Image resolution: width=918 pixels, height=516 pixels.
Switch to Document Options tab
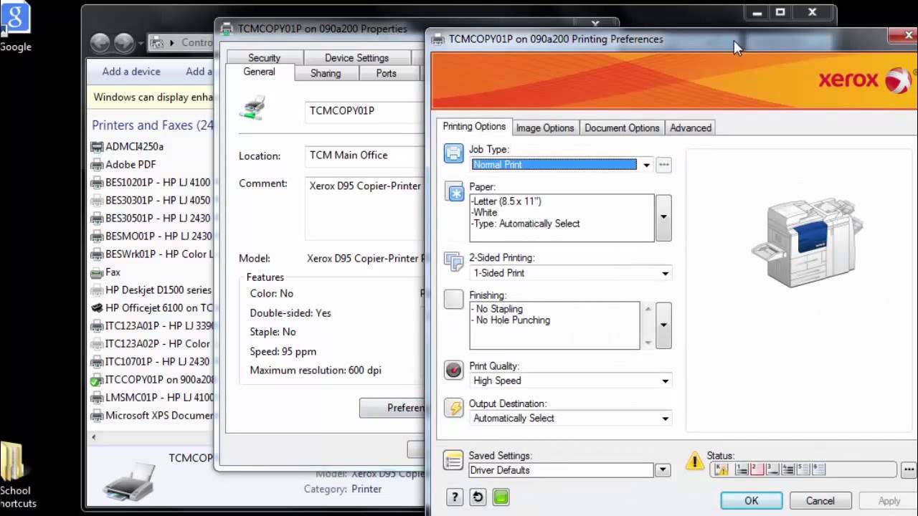(x=622, y=128)
